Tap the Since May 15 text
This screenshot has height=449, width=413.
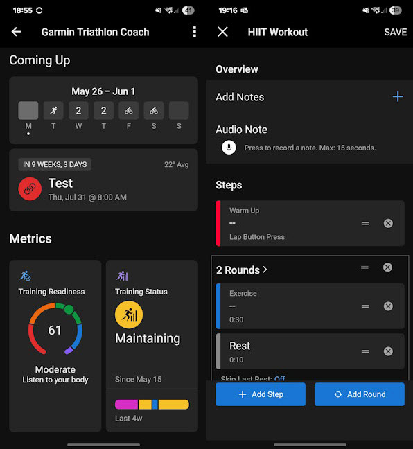[139, 380]
